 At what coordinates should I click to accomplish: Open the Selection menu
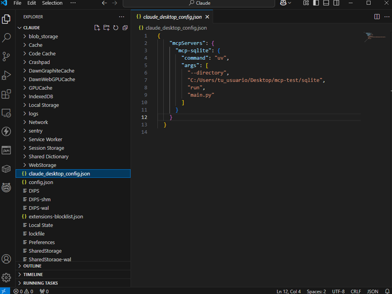tap(52, 3)
